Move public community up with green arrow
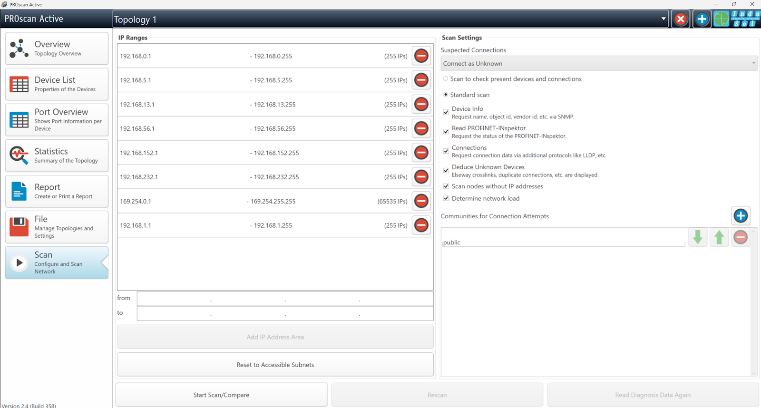 click(x=719, y=237)
